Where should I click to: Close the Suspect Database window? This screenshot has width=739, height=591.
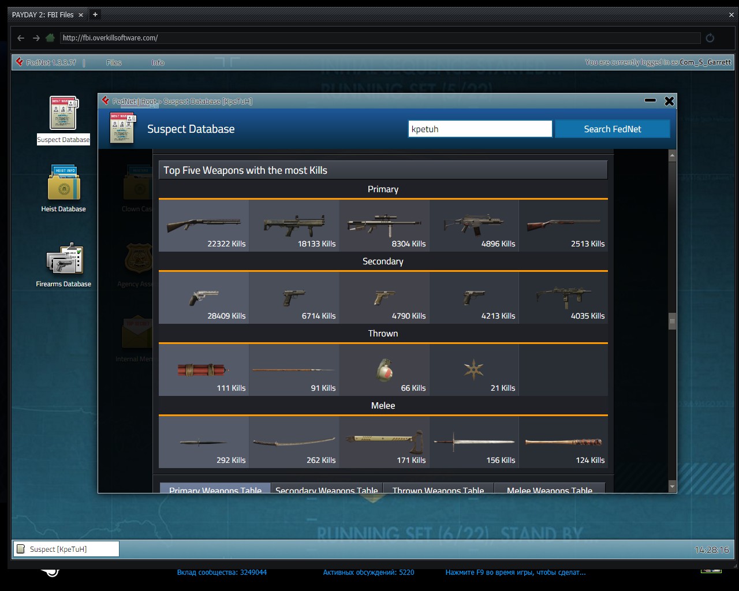[669, 101]
